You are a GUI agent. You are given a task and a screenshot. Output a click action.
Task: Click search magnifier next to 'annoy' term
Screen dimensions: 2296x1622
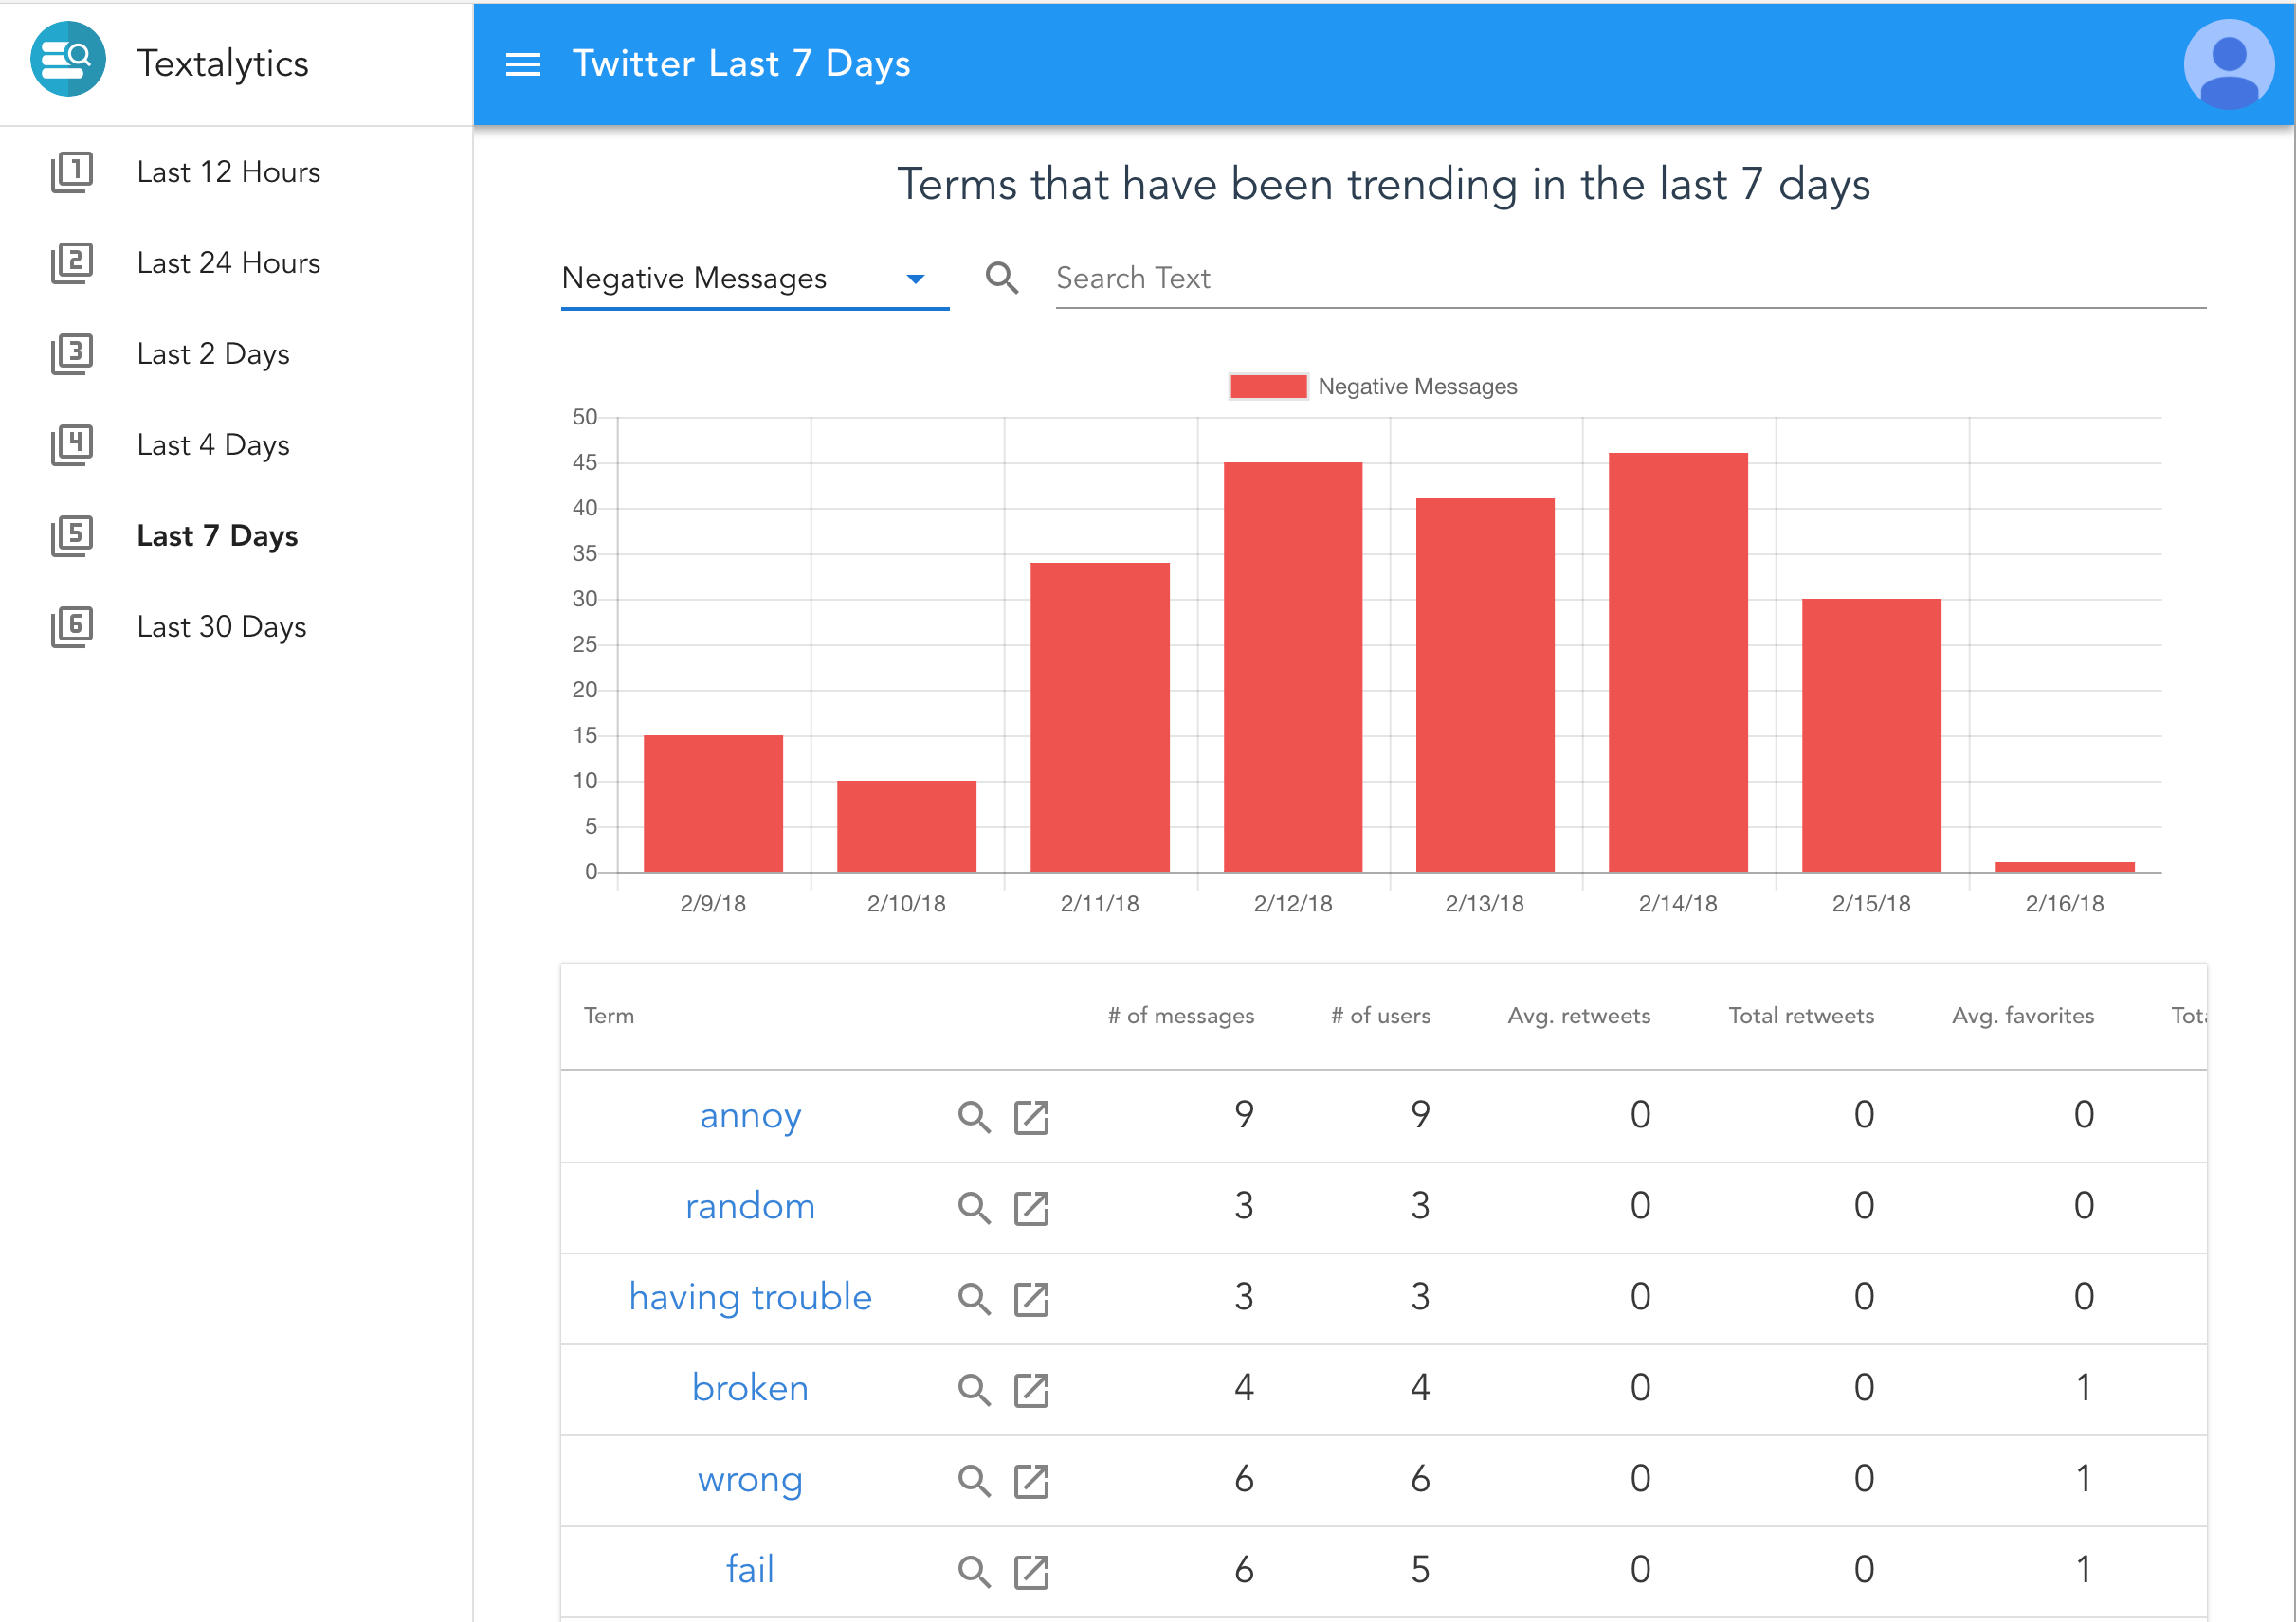pyautogui.click(x=973, y=1116)
